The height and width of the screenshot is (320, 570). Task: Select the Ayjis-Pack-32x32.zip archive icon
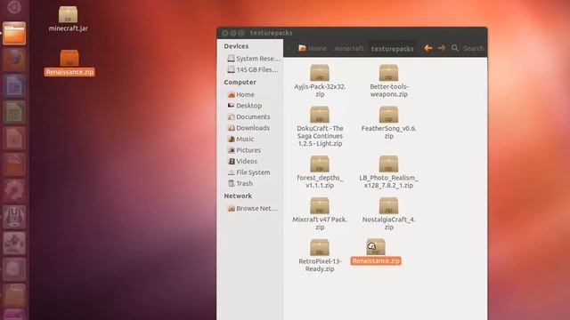320,73
